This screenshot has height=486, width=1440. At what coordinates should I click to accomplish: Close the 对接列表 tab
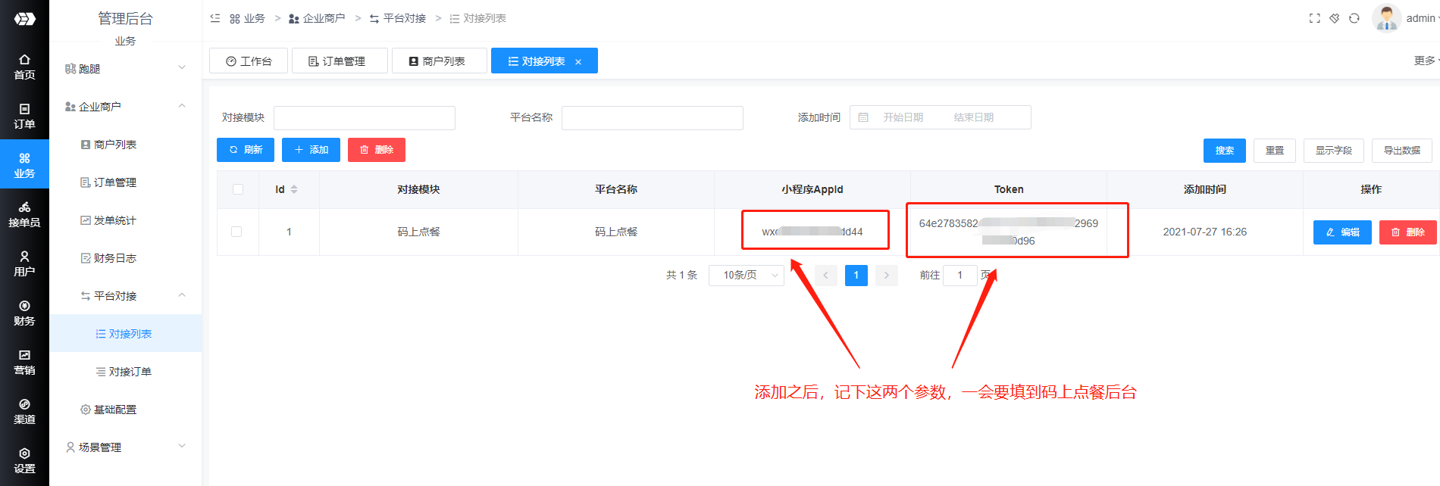pyautogui.click(x=578, y=62)
